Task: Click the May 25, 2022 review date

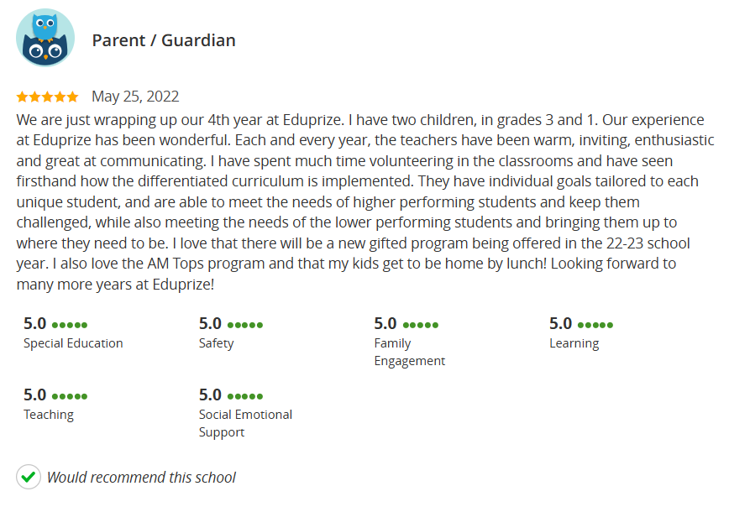Action: [135, 97]
